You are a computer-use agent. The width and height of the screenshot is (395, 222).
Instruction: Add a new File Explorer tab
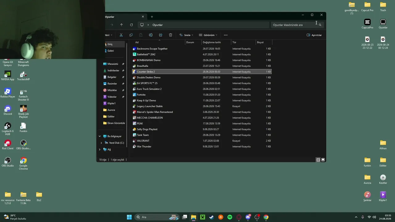(x=152, y=17)
